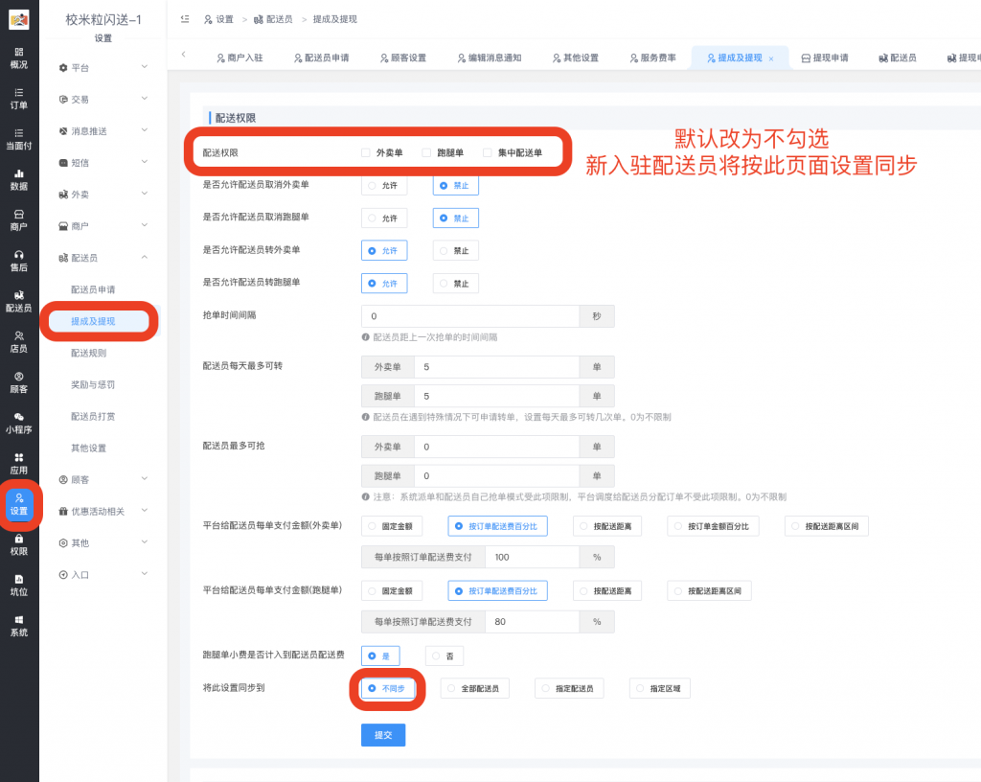Open the 配送员 (Courier) sidebar icon

19,300
